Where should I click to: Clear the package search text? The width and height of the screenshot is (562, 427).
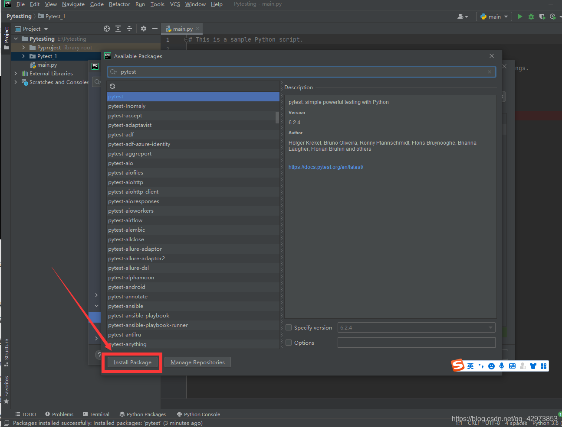pyautogui.click(x=490, y=72)
